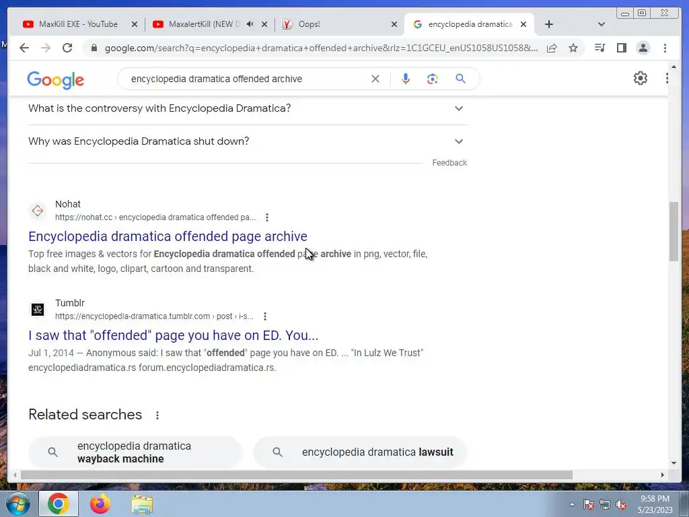Close the encyclopedia dramatica tab
Viewport: 689px width, 517px height.
(523, 25)
